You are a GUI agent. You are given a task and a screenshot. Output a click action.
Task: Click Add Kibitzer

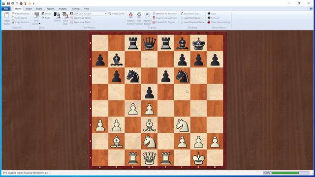[139, 19]
